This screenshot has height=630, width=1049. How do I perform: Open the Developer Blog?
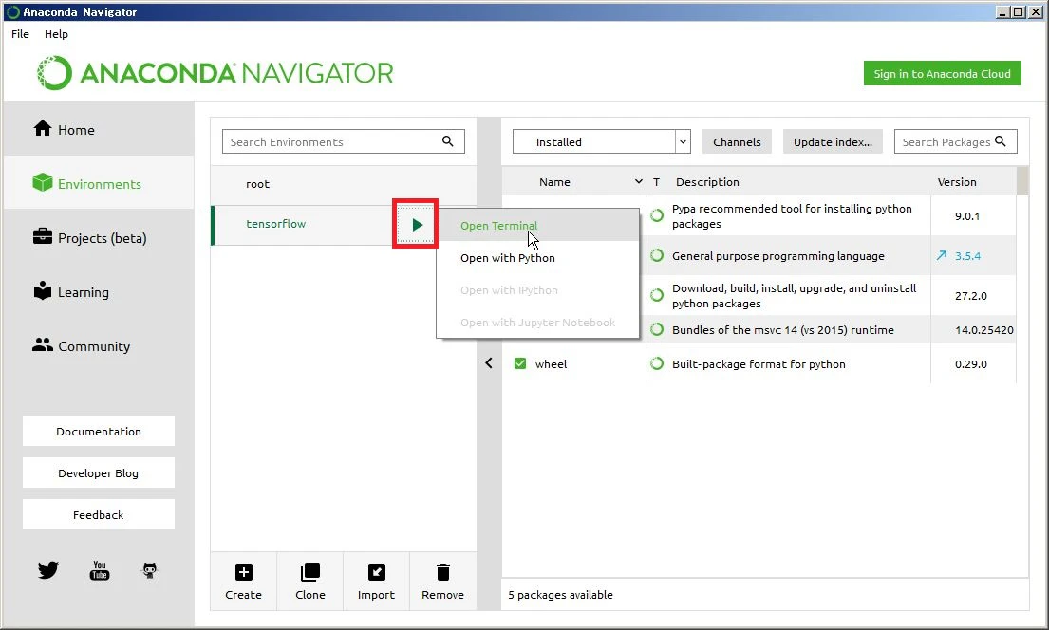pos(99,472)
